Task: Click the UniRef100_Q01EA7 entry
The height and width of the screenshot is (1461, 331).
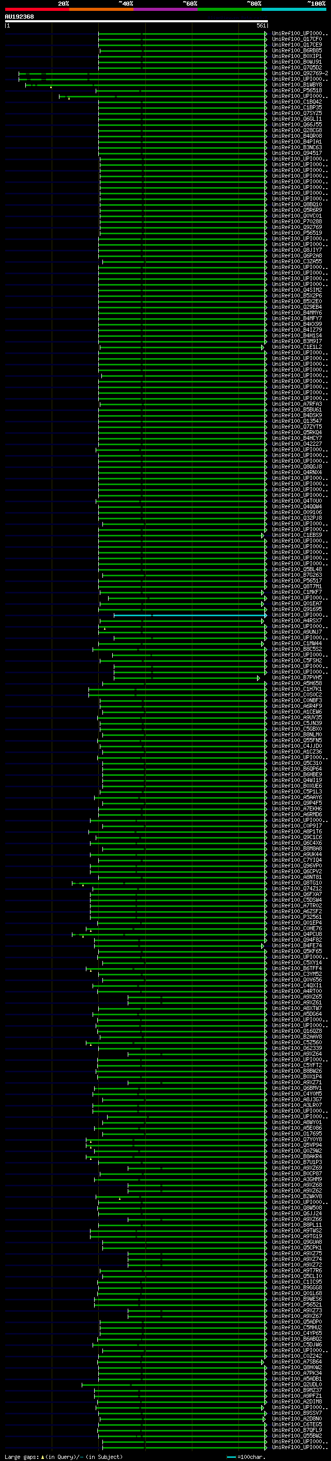Action: coord(297,603)
